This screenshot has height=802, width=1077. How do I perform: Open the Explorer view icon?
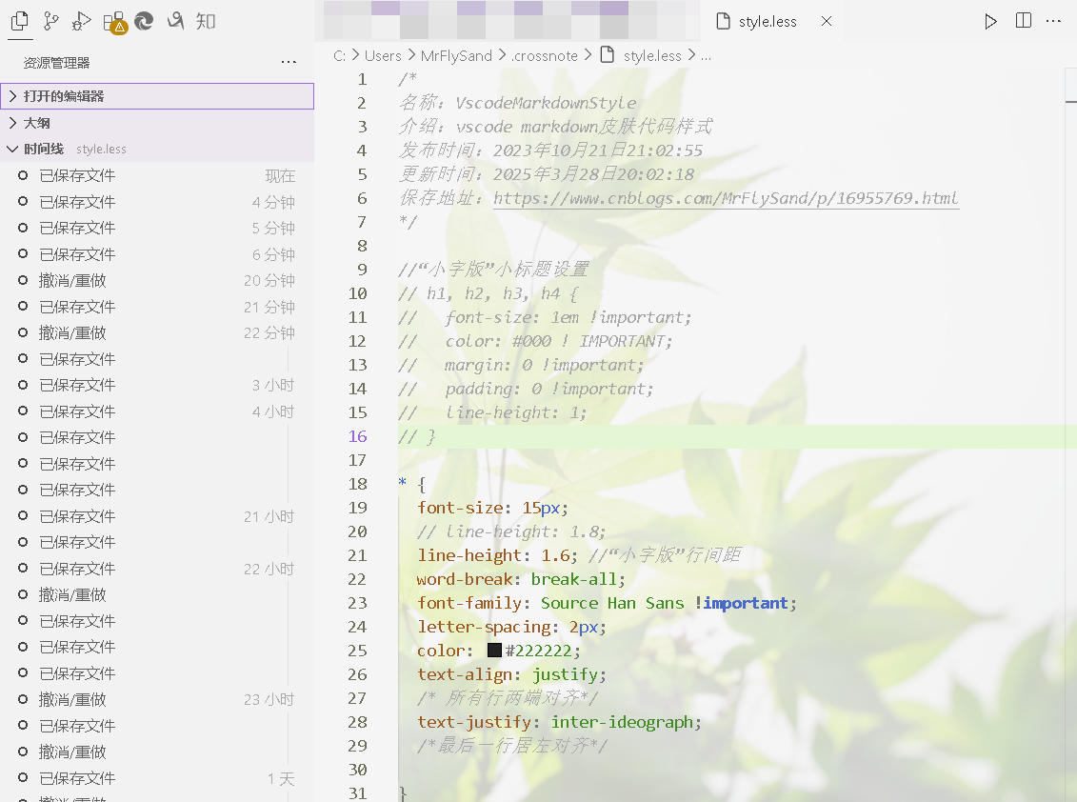click(20, 22)
